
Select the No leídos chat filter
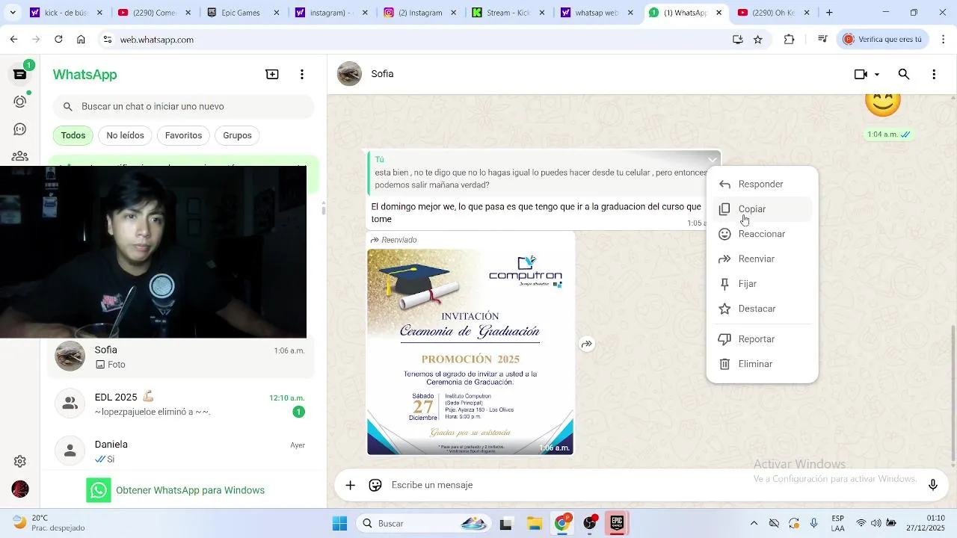pyautogui.click(x=125, y=135)
